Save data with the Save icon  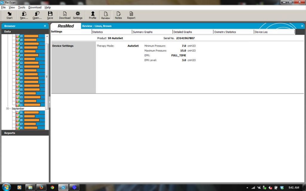click(50, 15)
